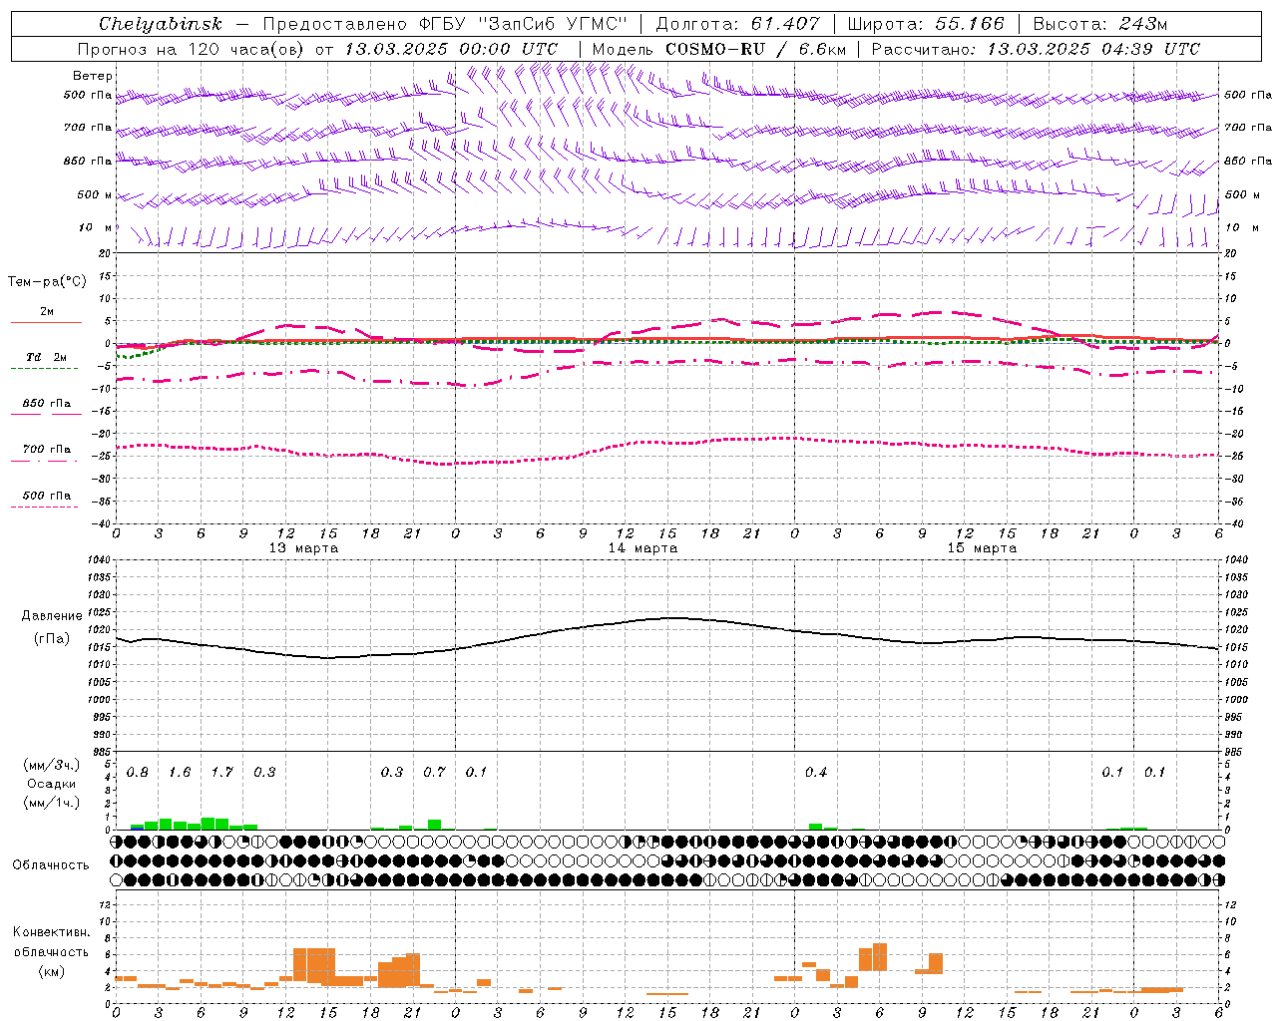Click the 14 марта date label
The height and width of the screenshot is (1021, 1277).
[x=642, y=548]
